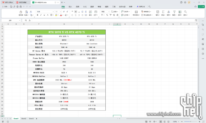Open the font size dropdown
Viewport: 206px width, 123px height.
[x=60, y=12]
